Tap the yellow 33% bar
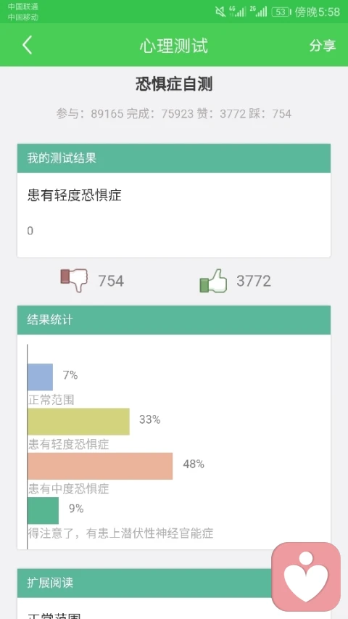Screen dimensions: 348x619 pyautogui.click(x=78, y=422)
